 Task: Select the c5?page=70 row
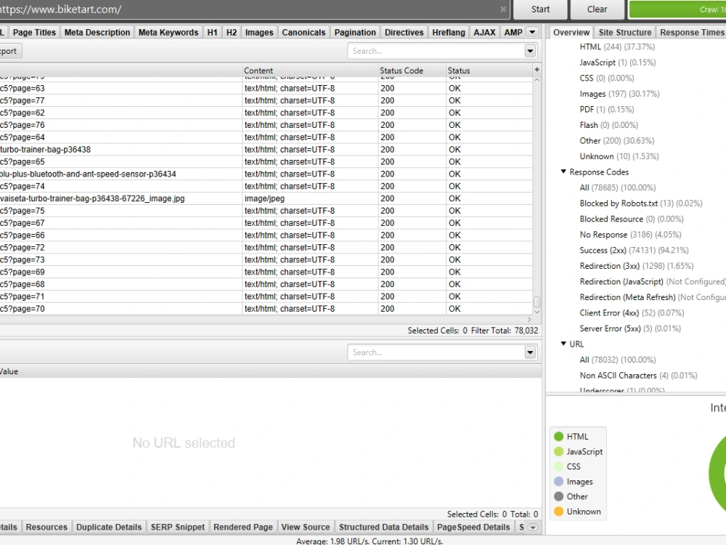pyautogui.click(x=266, y=309)
